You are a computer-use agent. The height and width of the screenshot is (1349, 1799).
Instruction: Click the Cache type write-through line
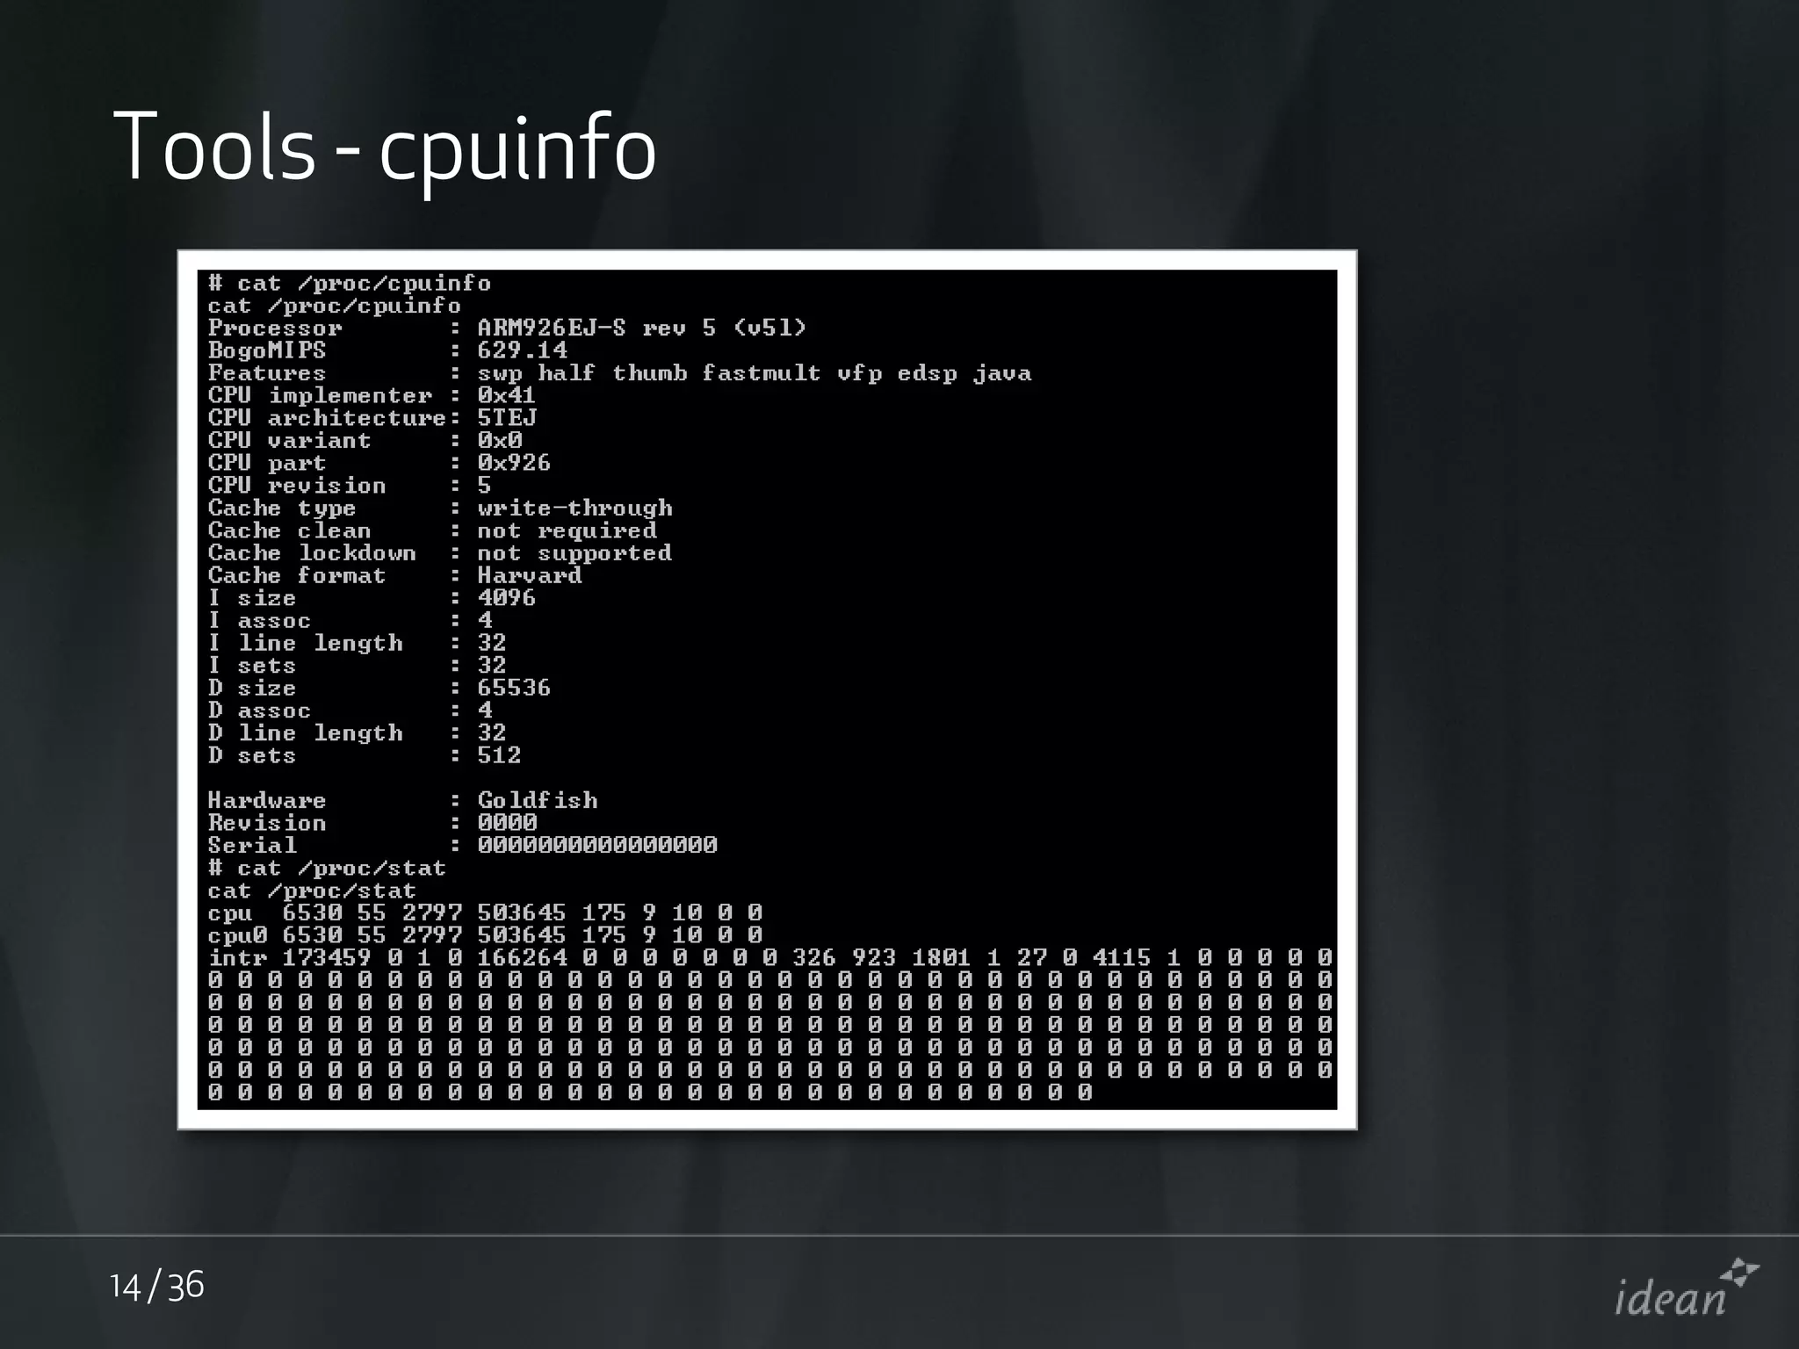pyautogui.click(x=574, y=509)
